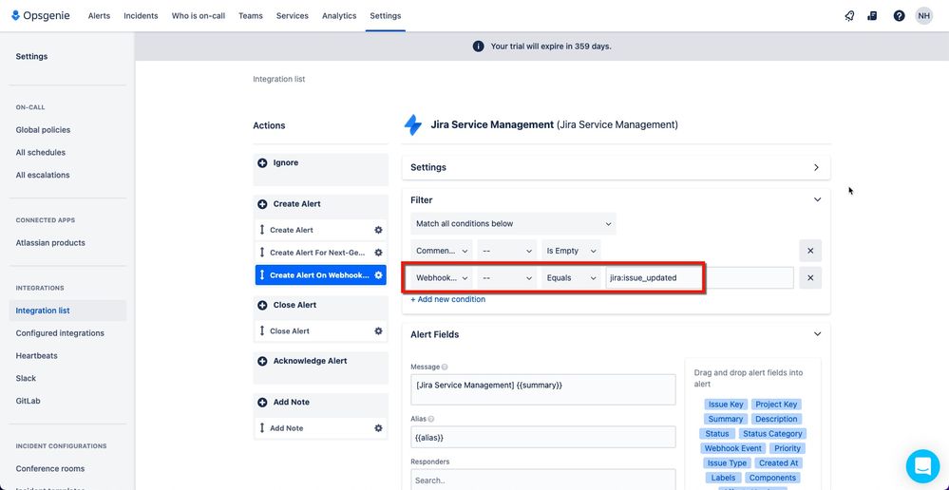Click the plus icon next to Close Alert
This screenshot has height=490, width=949.
(x=262, y=305)
